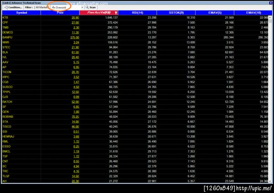The height and width of the screenshot is (193, 274).
Task: Open KTB's Prev price link 20.90
Action: [75, 18]
